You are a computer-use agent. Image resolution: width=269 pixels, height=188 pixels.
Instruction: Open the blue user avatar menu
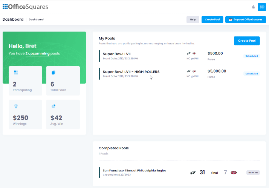[x=261, y=7]
